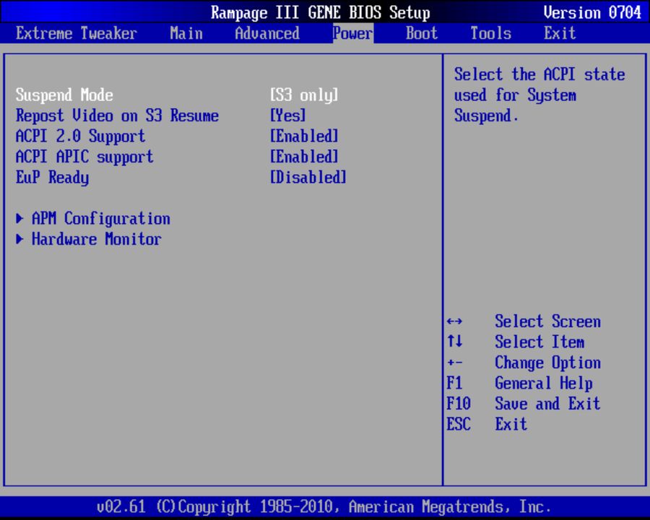Screen dimensions: 650x520
Task: Select the highlighted Power tab
Action: [352, 33]
